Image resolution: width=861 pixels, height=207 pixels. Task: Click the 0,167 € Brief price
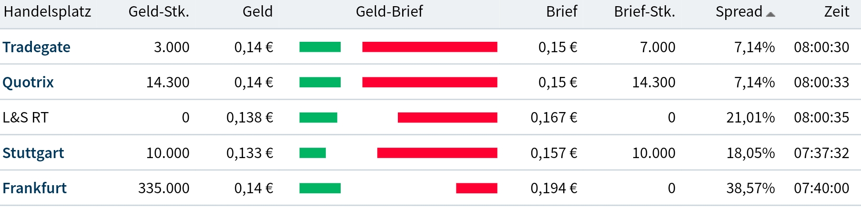[554, 118]
